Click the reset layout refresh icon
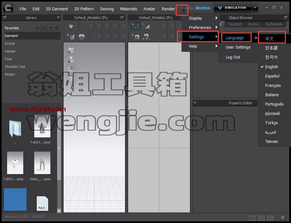 [283, 218]
